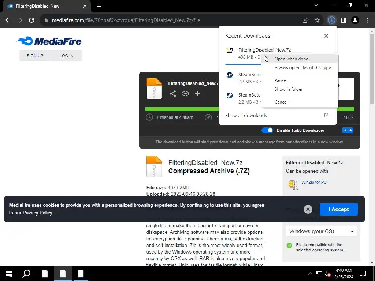Open the tab search chevron in title bar

(x=316, y=5)
